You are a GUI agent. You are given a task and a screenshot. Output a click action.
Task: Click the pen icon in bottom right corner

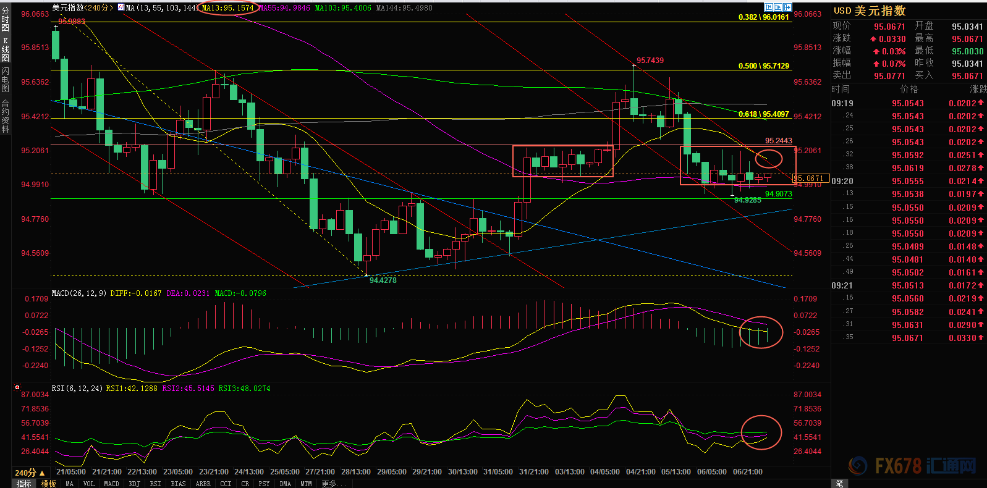point(839,483)
